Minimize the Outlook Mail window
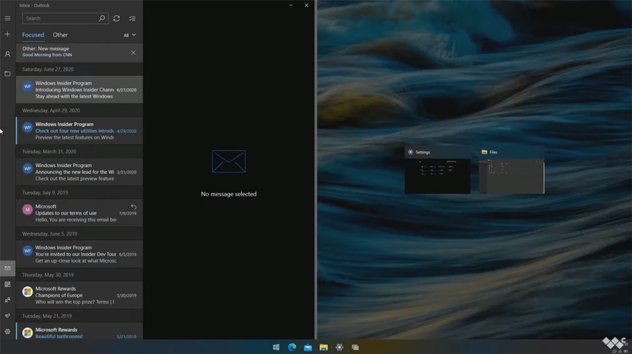This screenshot has height=354, width=632. (291, 5)
